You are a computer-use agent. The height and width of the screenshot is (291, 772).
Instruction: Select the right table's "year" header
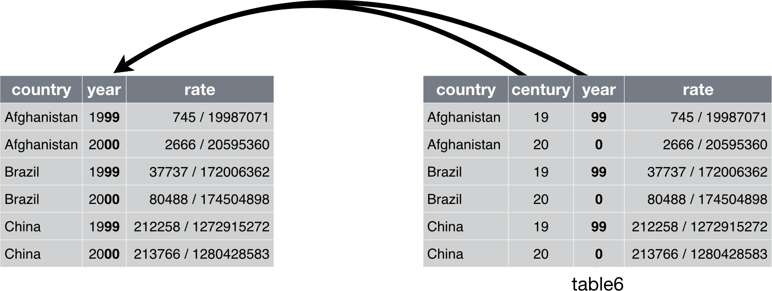click(599, 90)
